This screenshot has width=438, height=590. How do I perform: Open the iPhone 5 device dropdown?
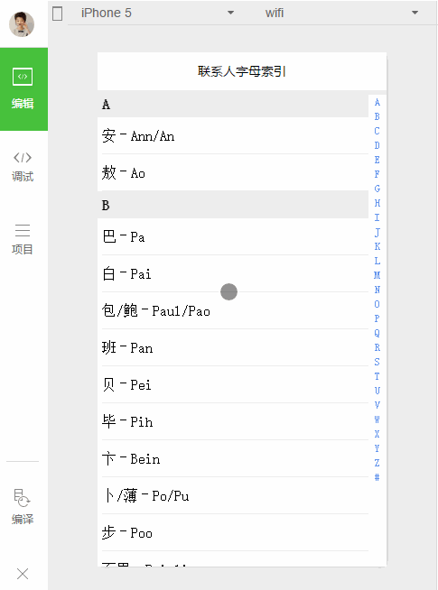[x=157, y=13]
